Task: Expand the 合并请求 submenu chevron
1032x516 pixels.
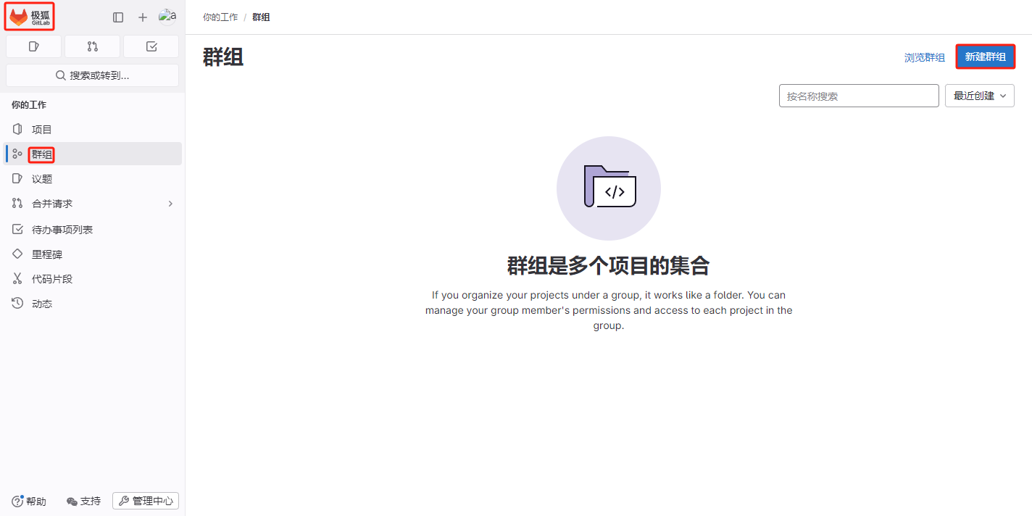Action: [x=170, y=204]
